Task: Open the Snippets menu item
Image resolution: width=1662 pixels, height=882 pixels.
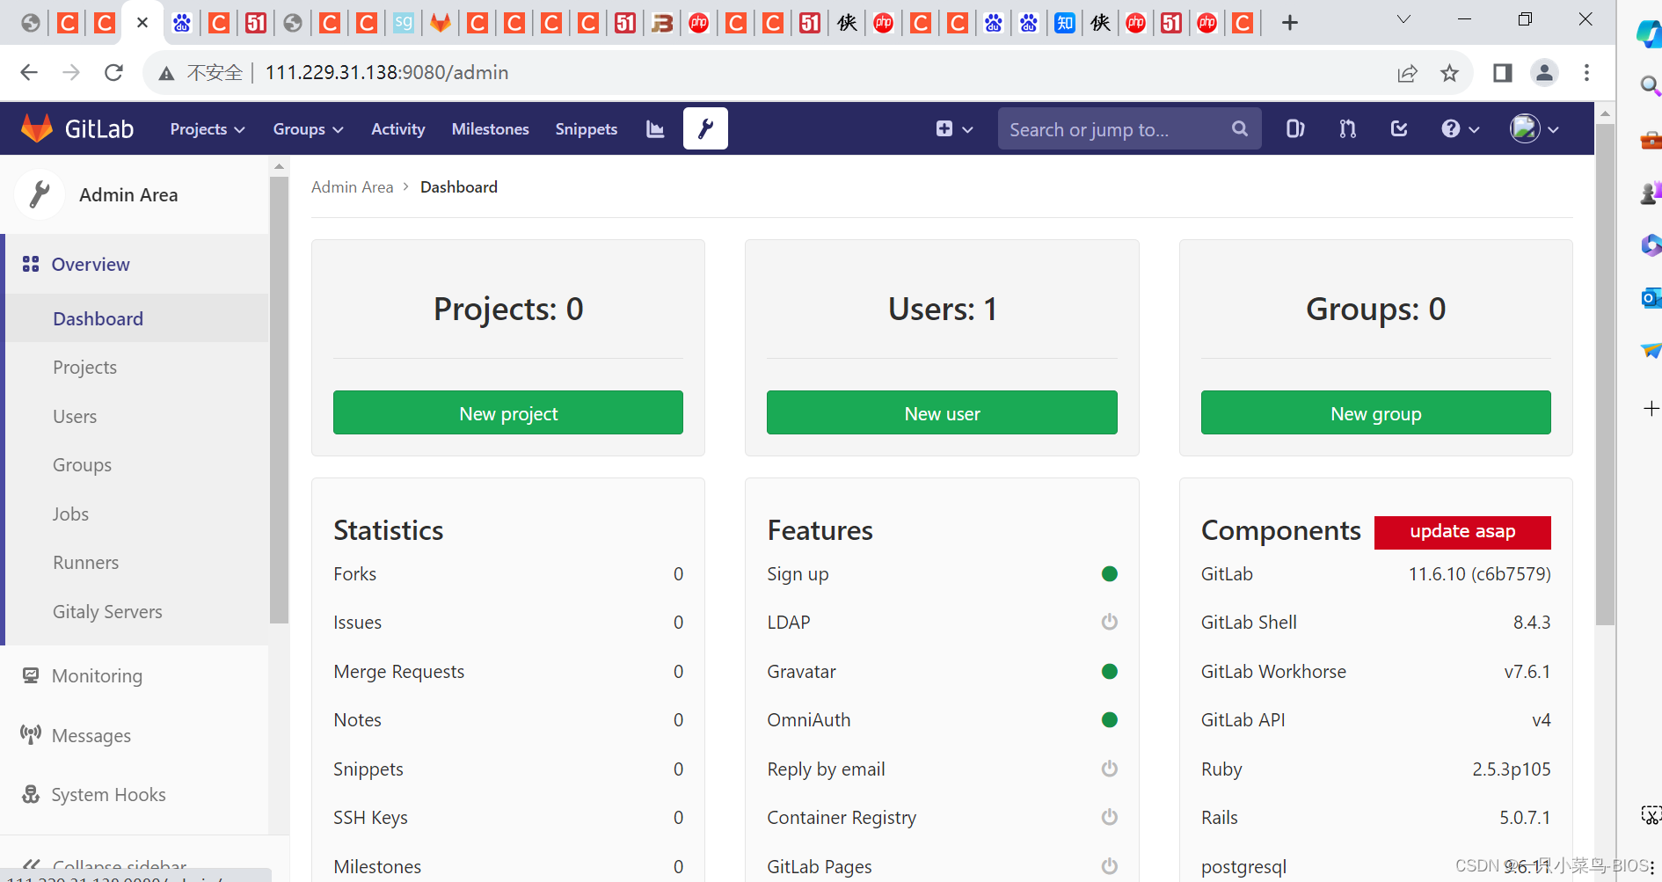Action: point(586,128)
